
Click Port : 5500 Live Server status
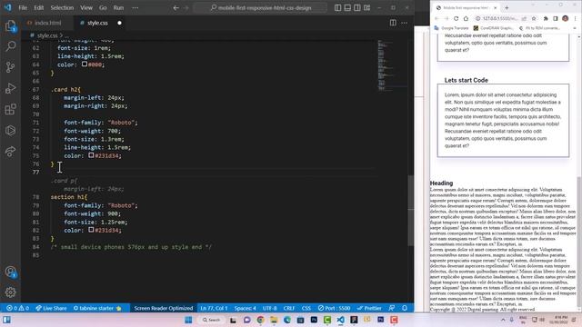(x=334, y=308)
